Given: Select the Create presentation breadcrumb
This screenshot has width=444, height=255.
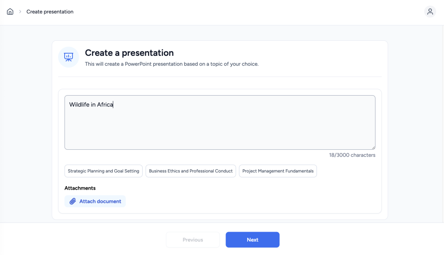Looking at the screenshot, I should pyautogui.click(x=50, y=12).
